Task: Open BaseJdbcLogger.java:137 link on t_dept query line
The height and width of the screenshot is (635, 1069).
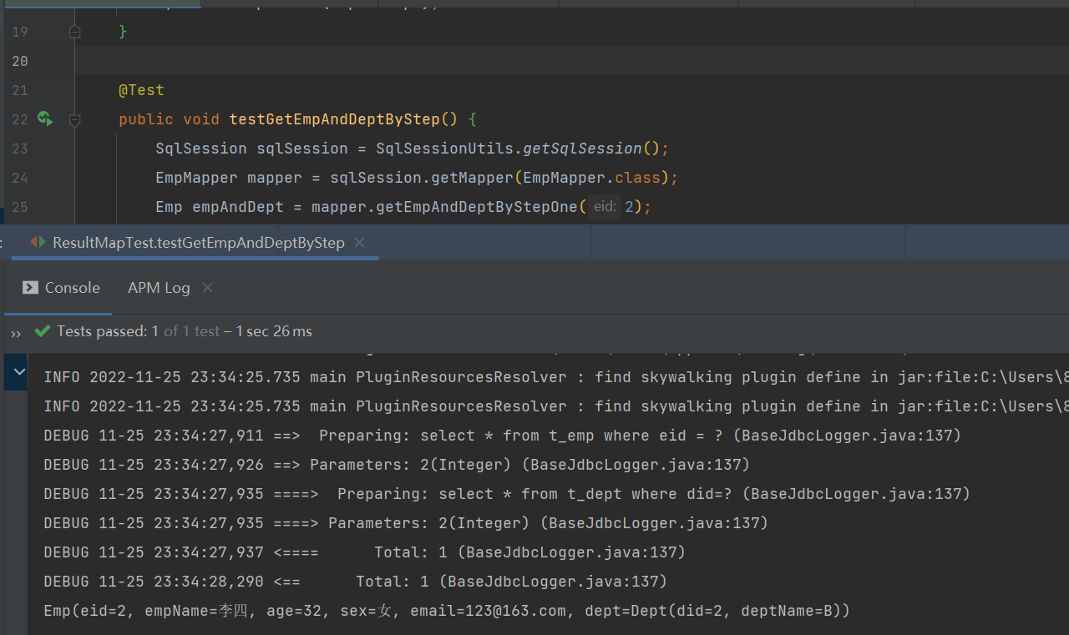Action: [860, 494]
